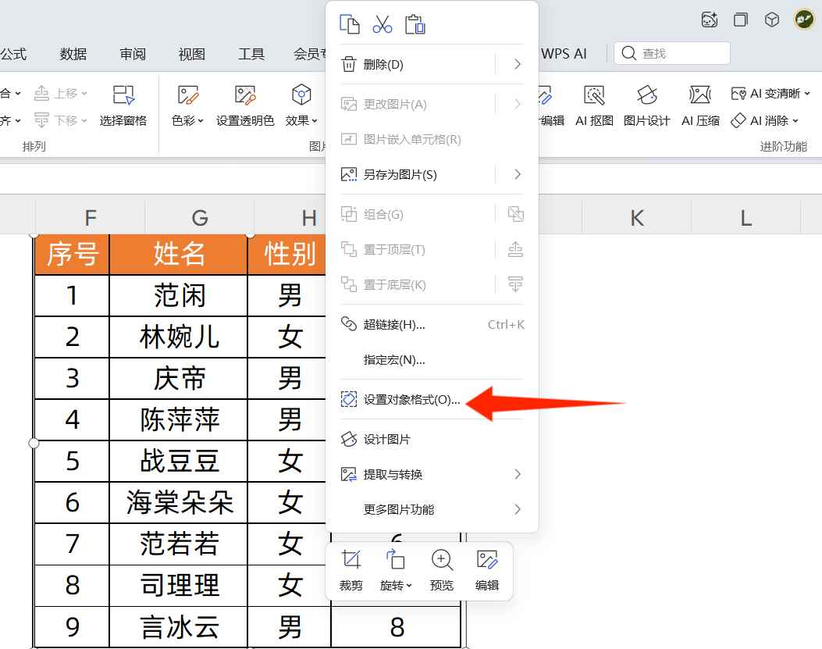Switch to the 审阅 ribbon tab
Viewport: 822px width, 649px height.
pyautogui.click(x=133, y=54)
